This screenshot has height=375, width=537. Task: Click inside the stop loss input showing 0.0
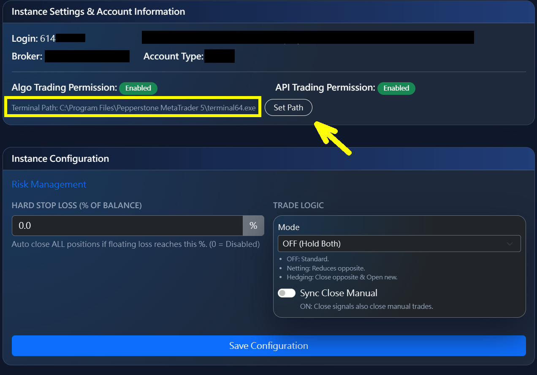(x=127, y=225)
